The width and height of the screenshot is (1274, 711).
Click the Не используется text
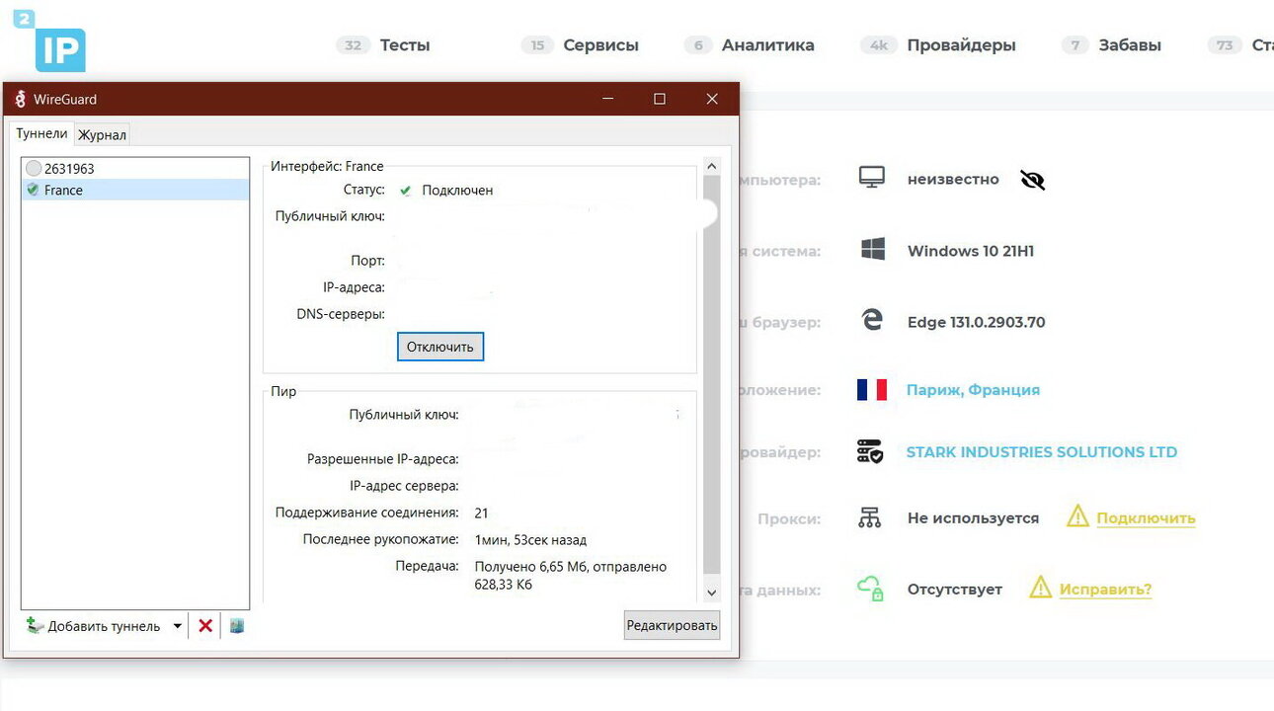(x=973, y=517)
